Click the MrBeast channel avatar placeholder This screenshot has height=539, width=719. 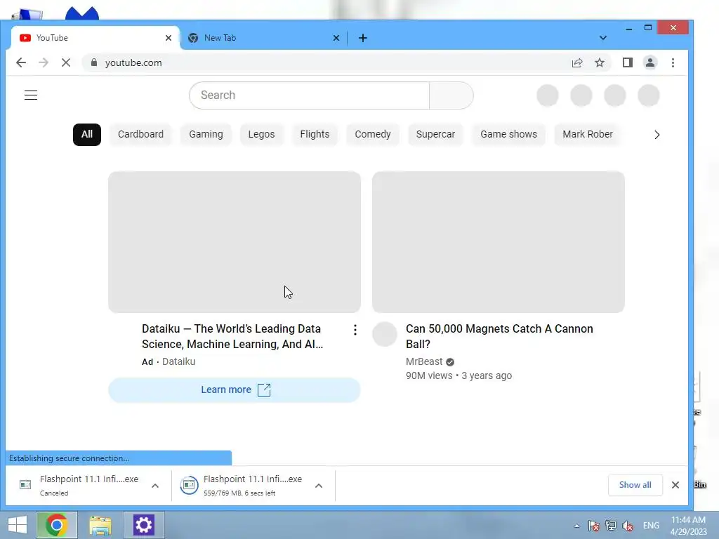tap(384, 333)
